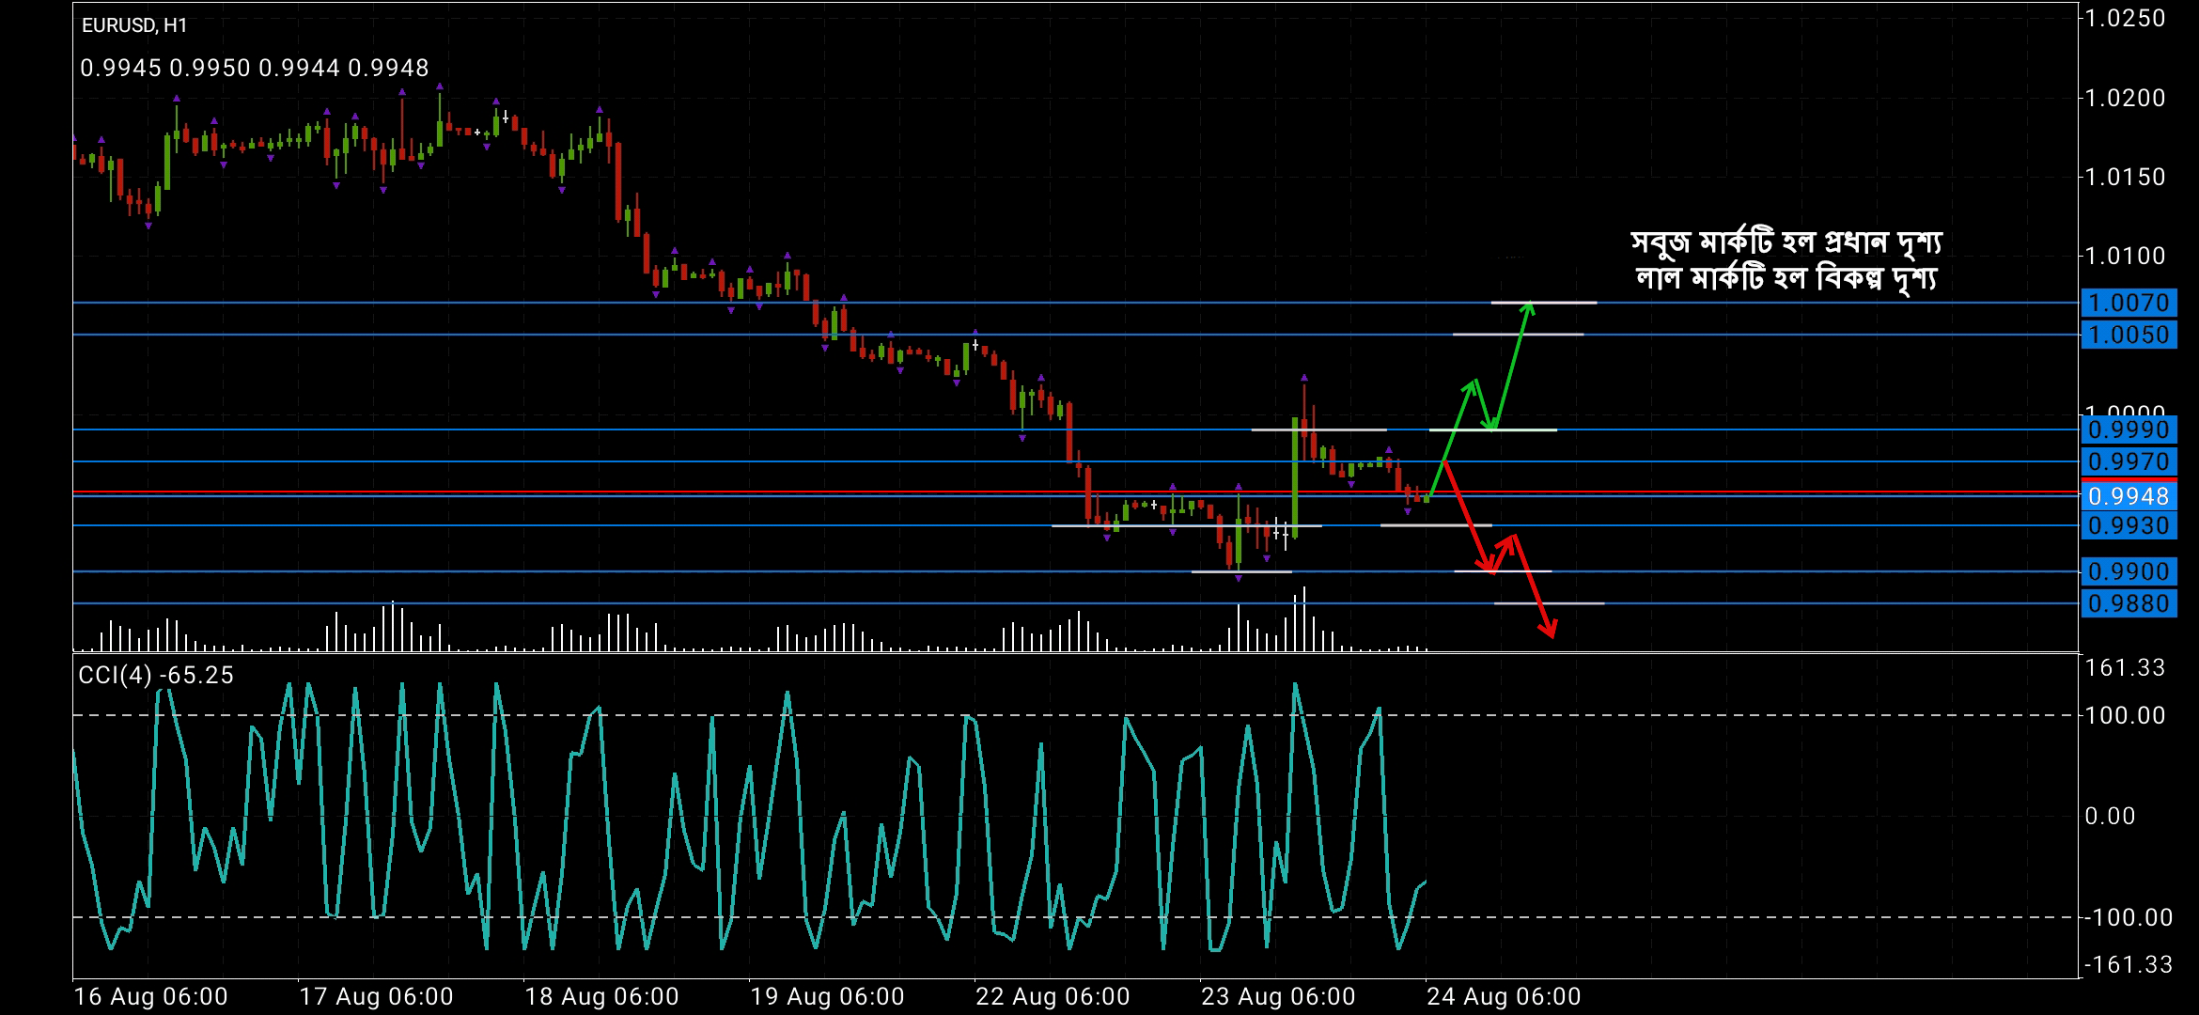Click the current price 0.9948 label
The width and height of the screenshot is (2199, 1015).
(x=2129, y=495)
